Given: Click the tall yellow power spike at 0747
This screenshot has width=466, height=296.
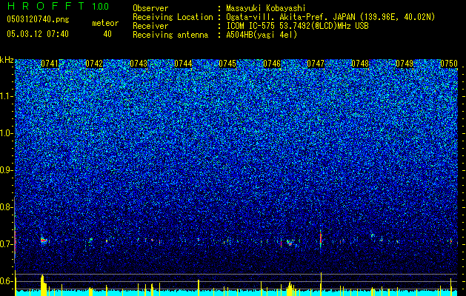Looking at the screenshot, I should pos(321,284).
